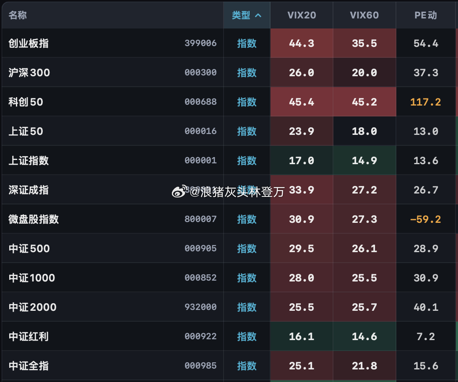Click 指数 type in 沪深300 row
The height and width of the screenshot is (382, 458).
247,72
